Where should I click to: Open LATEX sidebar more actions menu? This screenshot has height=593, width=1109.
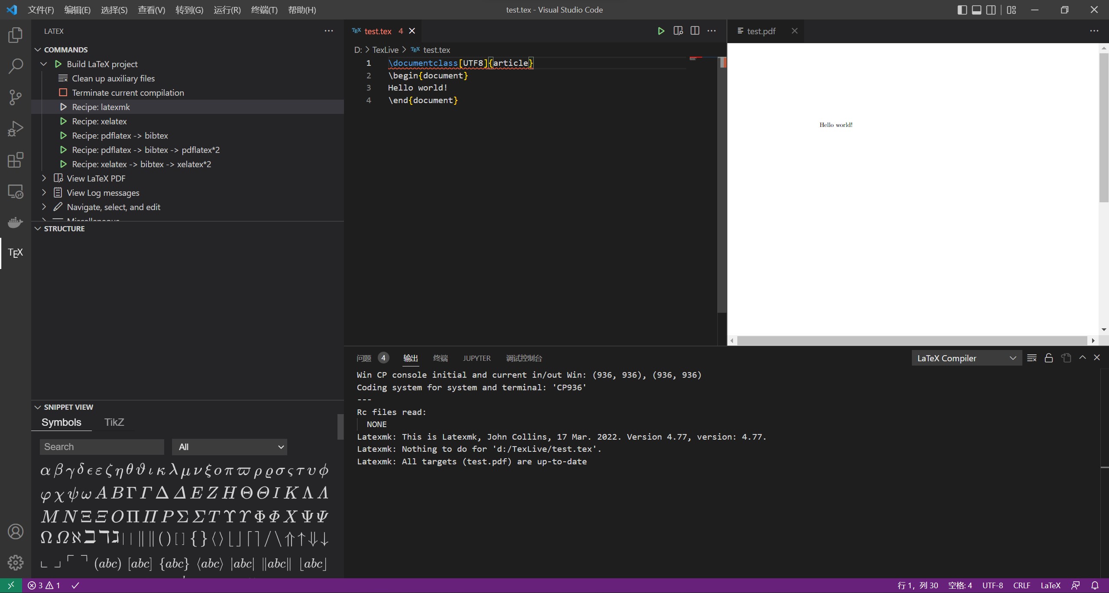pyautogui.click(x=329, y=31)
